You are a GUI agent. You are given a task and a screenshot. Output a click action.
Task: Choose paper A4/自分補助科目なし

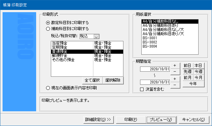tap(170, 21)
